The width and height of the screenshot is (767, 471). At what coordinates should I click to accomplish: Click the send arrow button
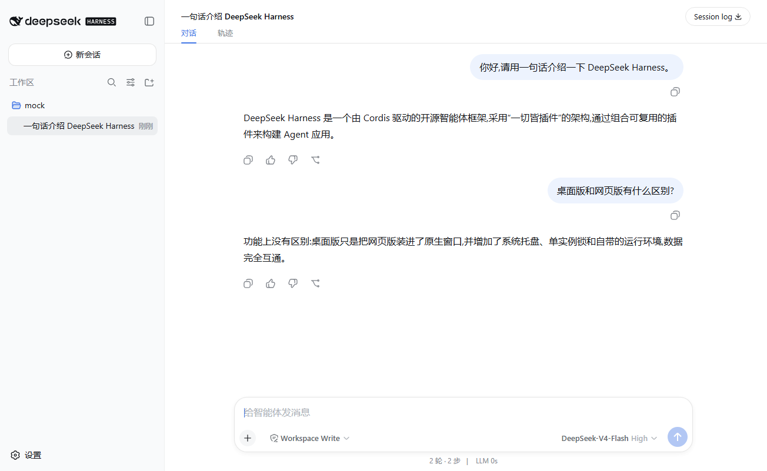677,437
